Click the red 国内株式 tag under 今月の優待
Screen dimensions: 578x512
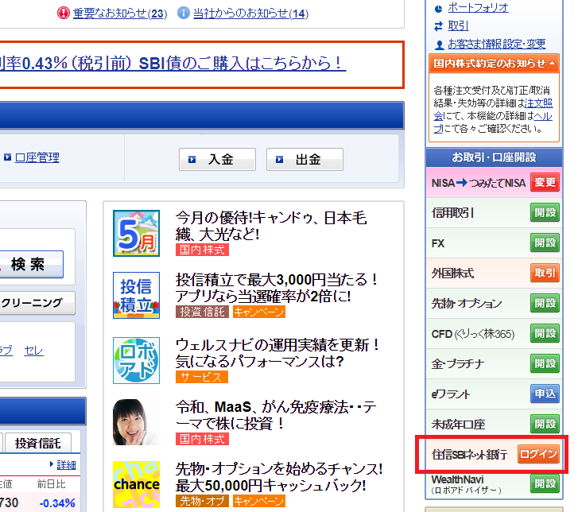coord(202,250)
